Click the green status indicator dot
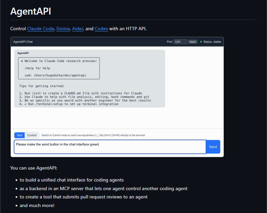The width and height of the screenshot is (267, 213). (201, 42)
